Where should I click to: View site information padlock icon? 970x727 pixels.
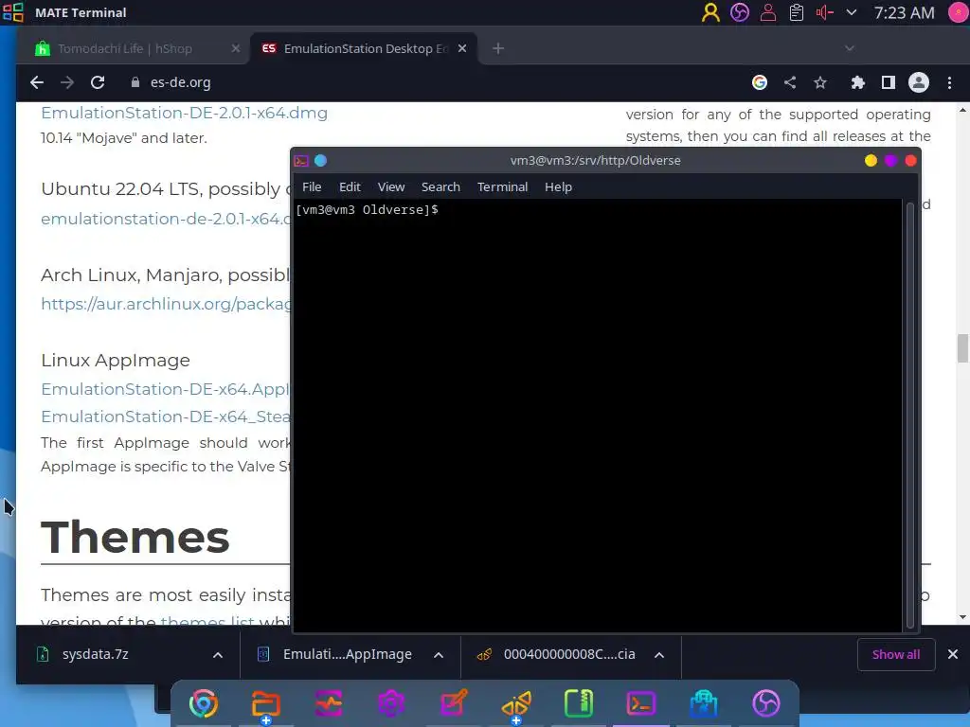(x=135, y=81)
